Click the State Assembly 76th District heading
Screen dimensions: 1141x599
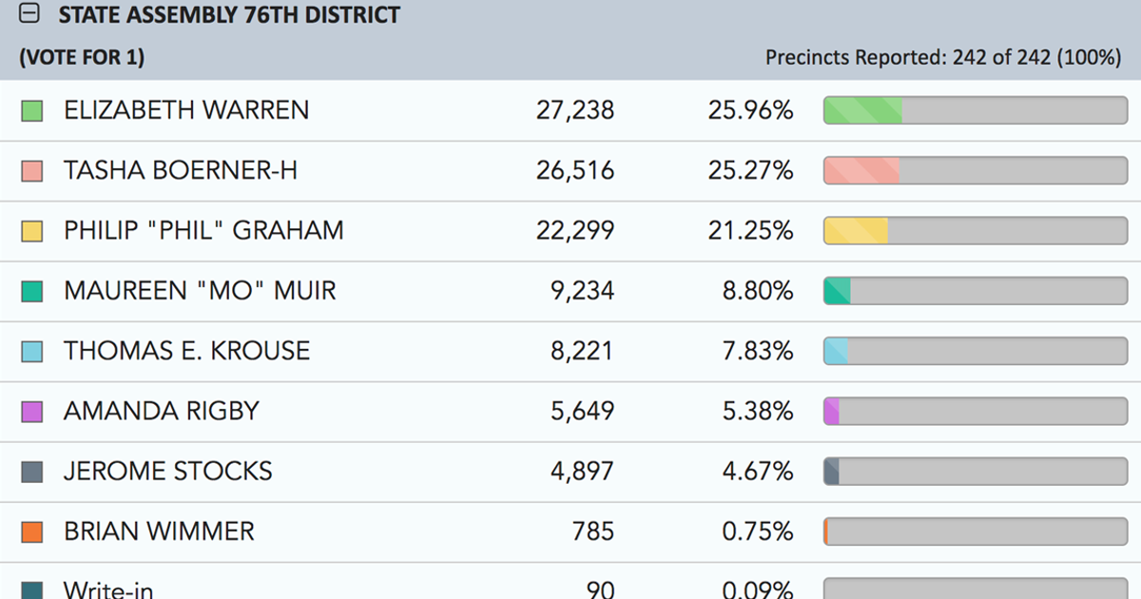point(229,15)
